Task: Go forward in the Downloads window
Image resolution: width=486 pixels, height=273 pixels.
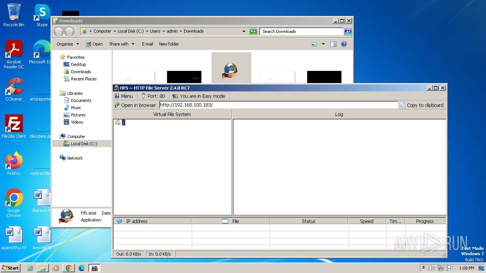Action: pyautogui.click(x=69, y=31)
